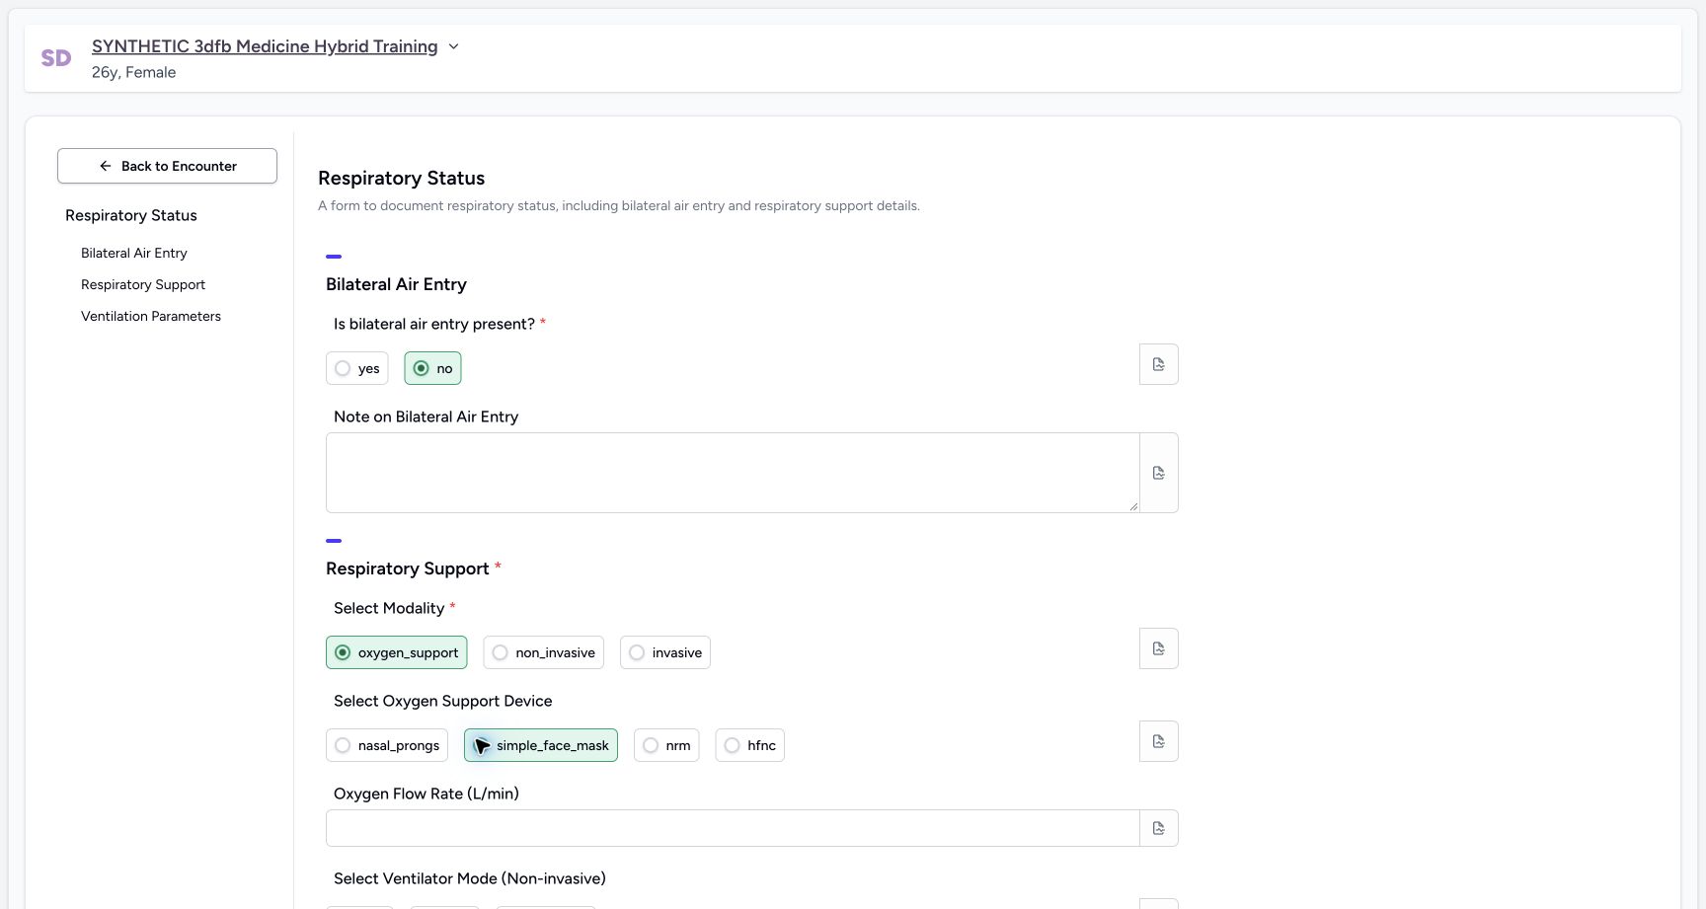Go to Ventilation Parameters section in sidebar
The width and height of the screenshot is (1706, 909).
pos(151,316)
